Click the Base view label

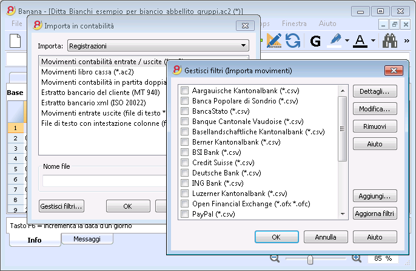[x=15, y=93]
